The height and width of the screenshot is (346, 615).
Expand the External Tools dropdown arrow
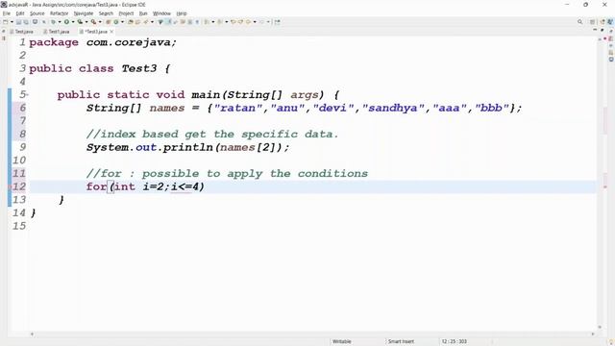pyautogui.click(x=100, y=22)
